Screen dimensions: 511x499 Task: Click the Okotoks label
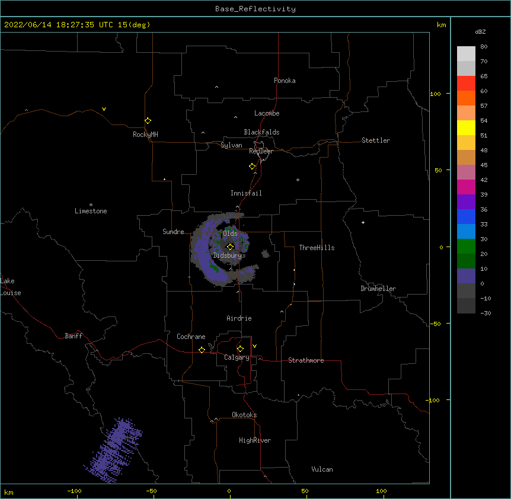pos(244,415)
